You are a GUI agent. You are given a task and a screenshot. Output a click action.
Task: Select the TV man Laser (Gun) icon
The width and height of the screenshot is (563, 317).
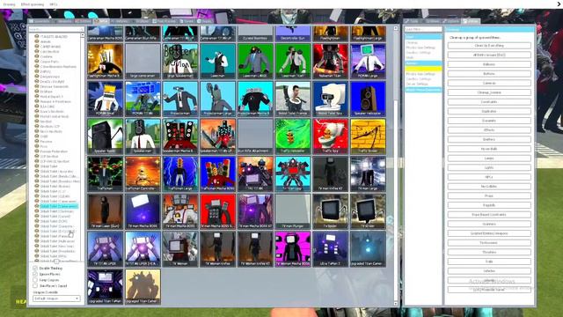tap(105, 211)
